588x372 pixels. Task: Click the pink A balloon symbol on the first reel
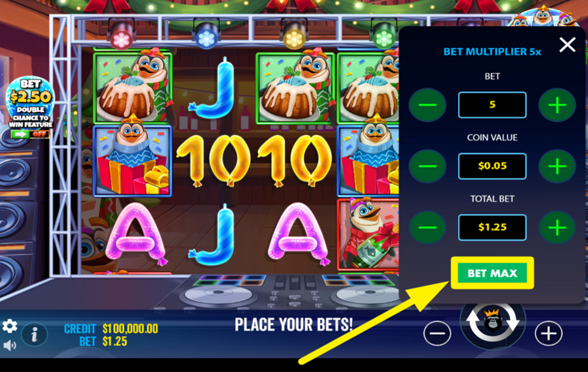point(136,234)
